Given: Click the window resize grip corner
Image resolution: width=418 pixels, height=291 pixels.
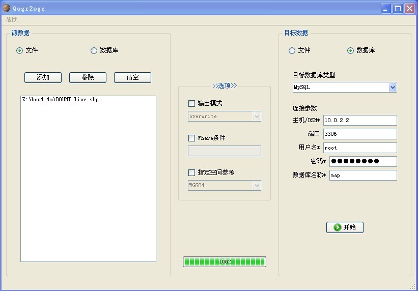Looking at the screenshot, I should coord(413,286).
